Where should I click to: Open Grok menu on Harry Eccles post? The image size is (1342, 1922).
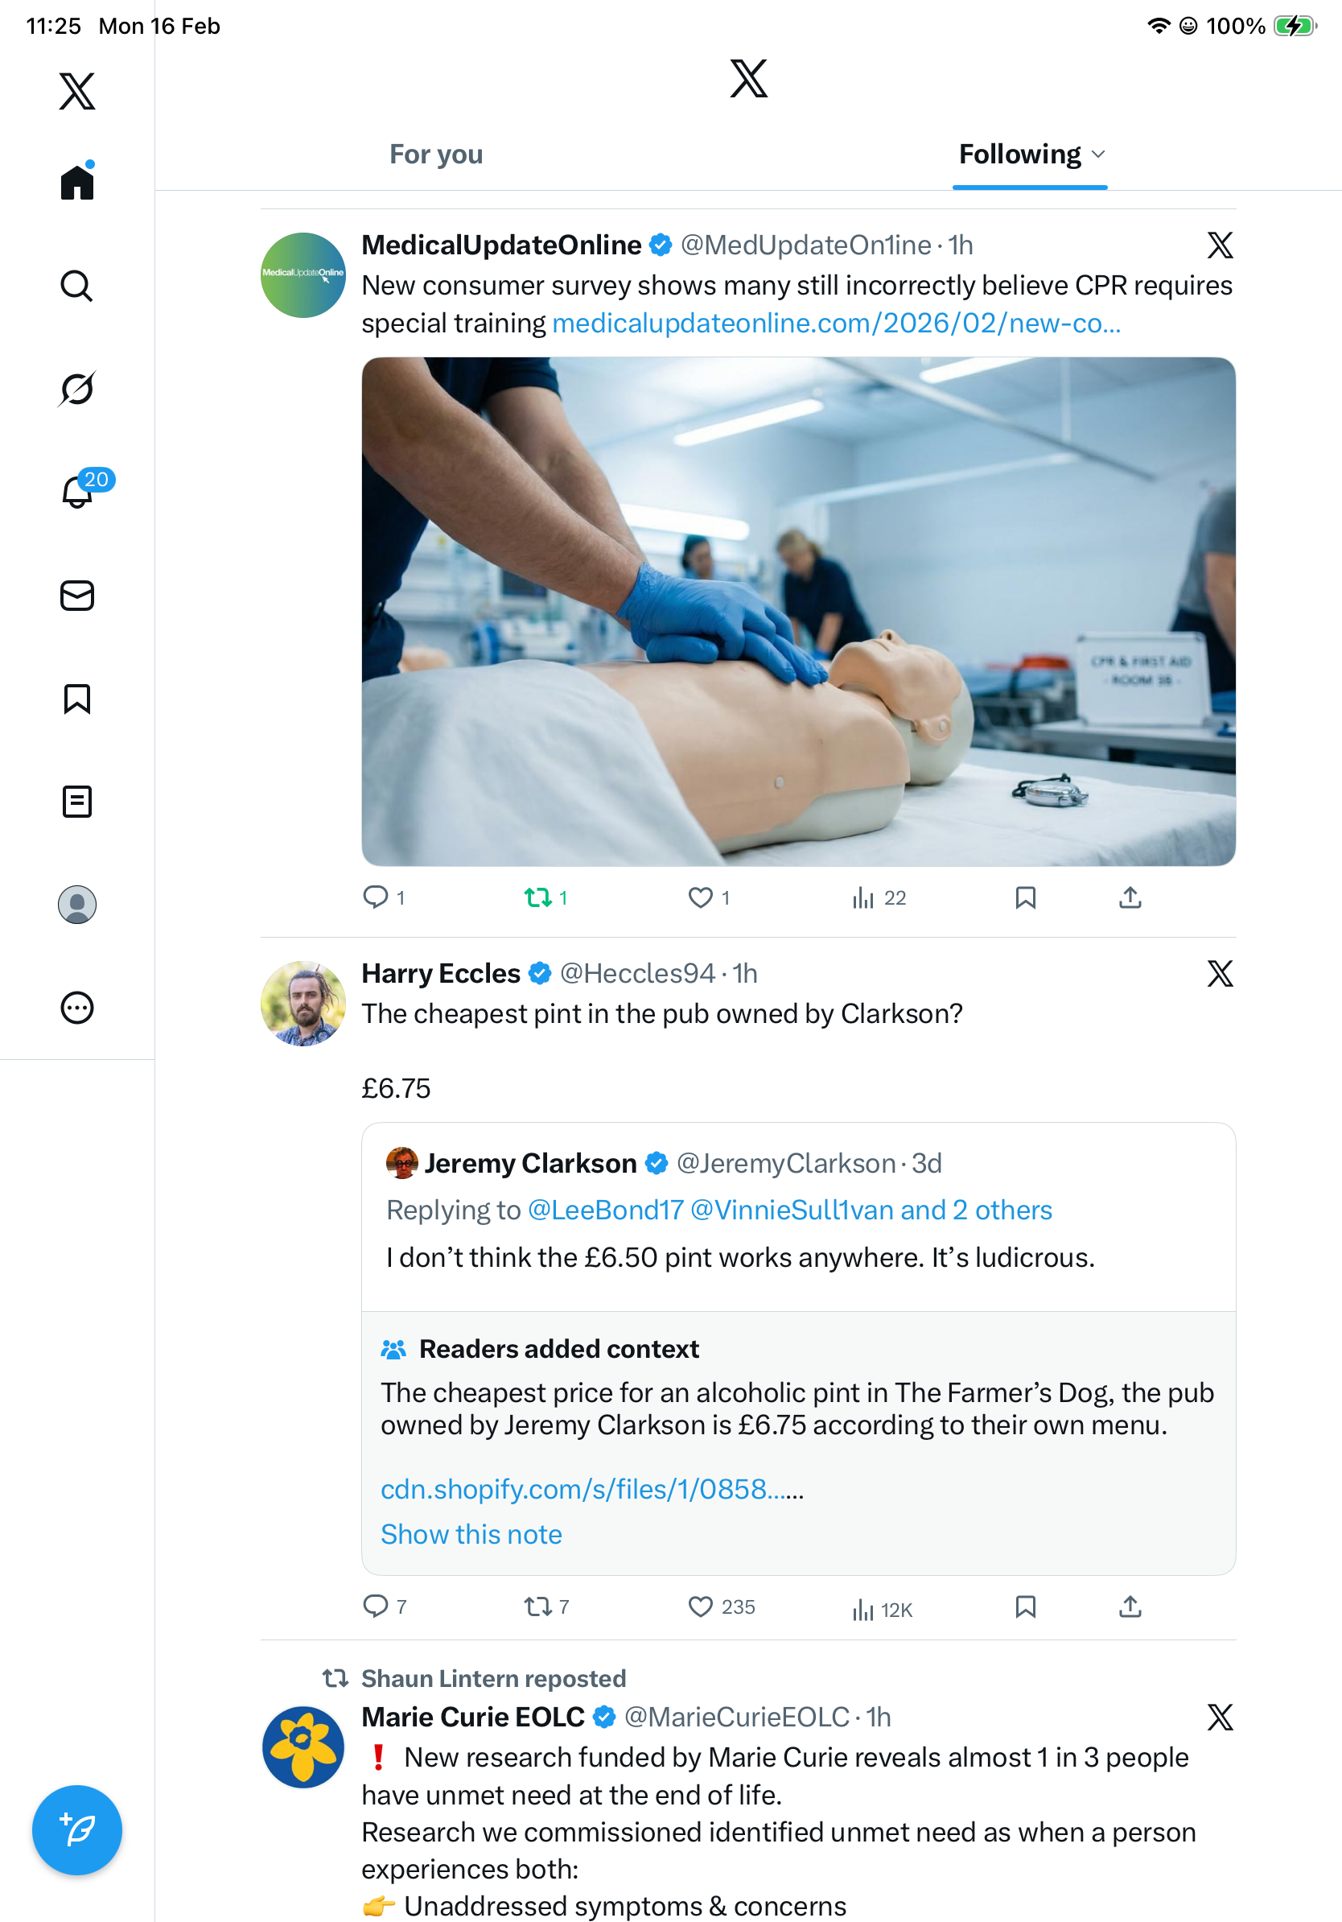pos(1220,974)
